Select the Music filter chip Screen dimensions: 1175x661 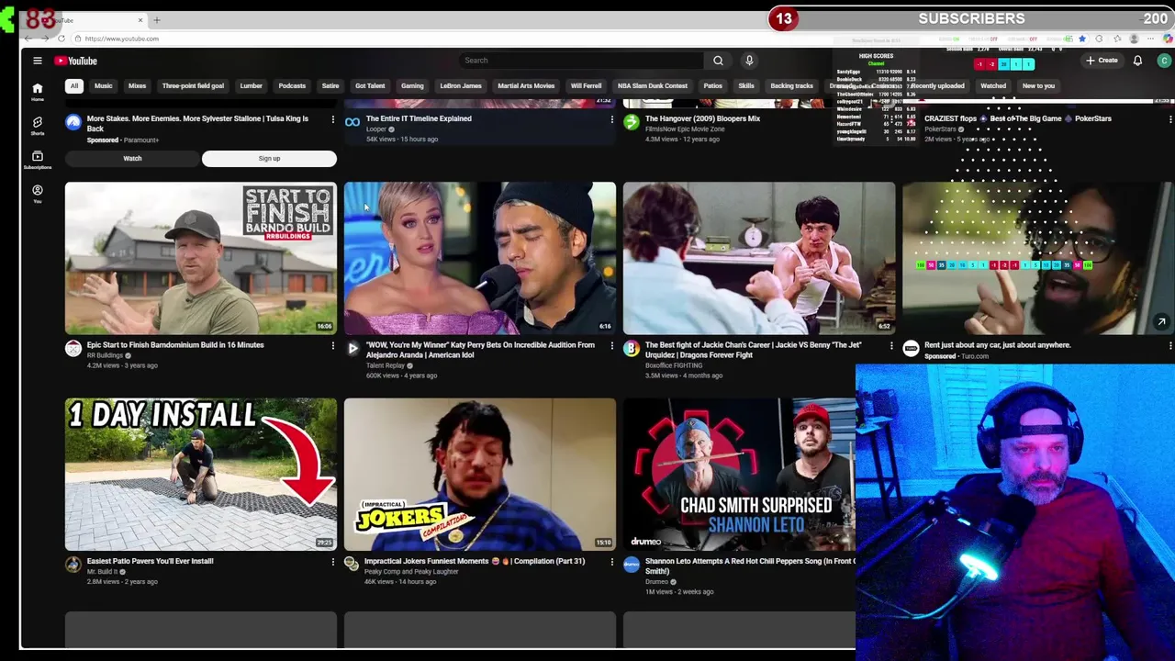[103, 86]
